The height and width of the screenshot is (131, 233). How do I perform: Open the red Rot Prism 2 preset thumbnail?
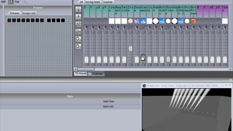click(x=193, y=21)
